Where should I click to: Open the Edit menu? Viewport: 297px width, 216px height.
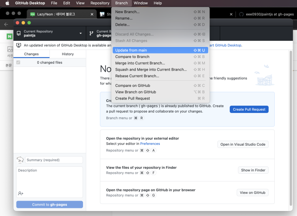coord(66,3)
